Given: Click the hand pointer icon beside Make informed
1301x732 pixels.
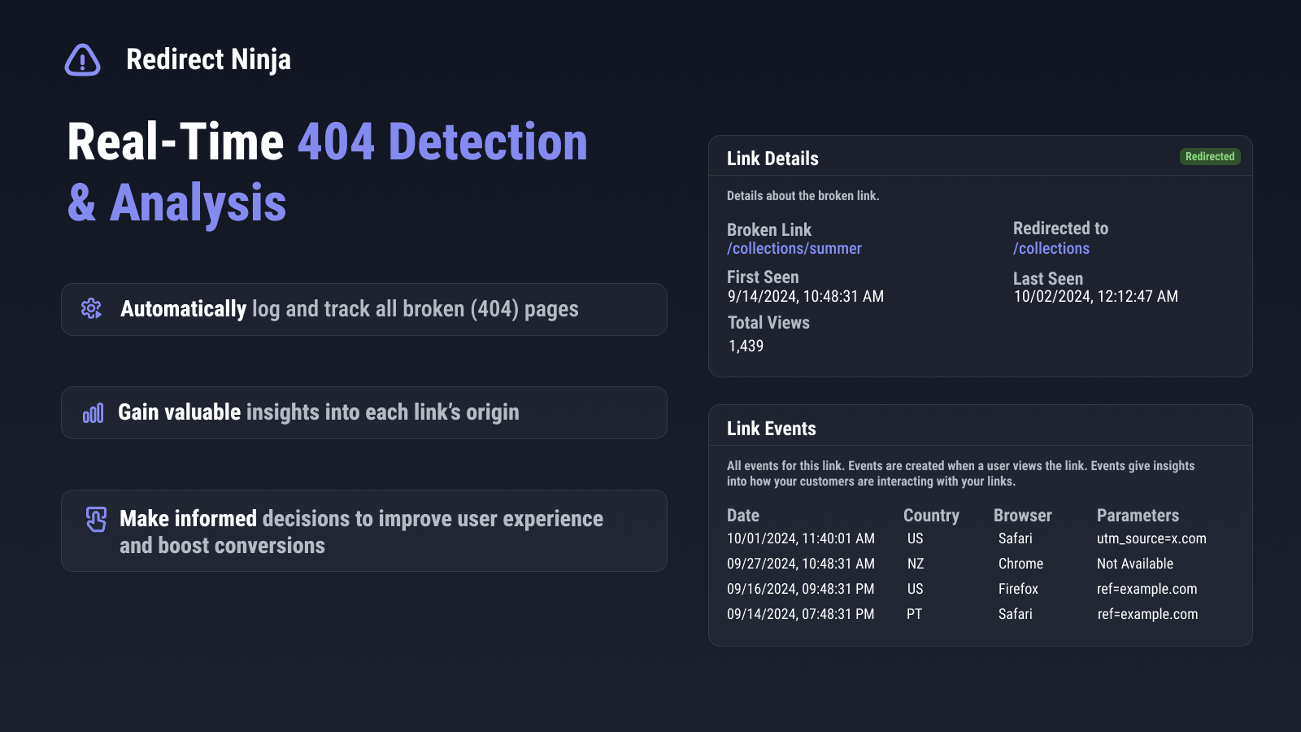Looking at the screenshot, I should pyautogui.click(x=96, y=519).
